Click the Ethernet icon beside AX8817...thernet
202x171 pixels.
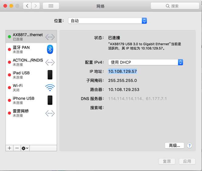click(50, 37)
